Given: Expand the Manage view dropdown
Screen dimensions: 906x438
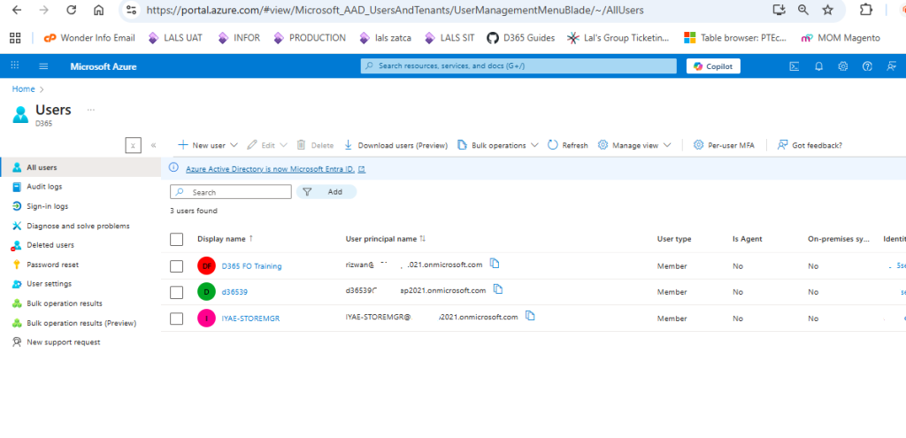Looking at the screenshot, I should (634, 145).
